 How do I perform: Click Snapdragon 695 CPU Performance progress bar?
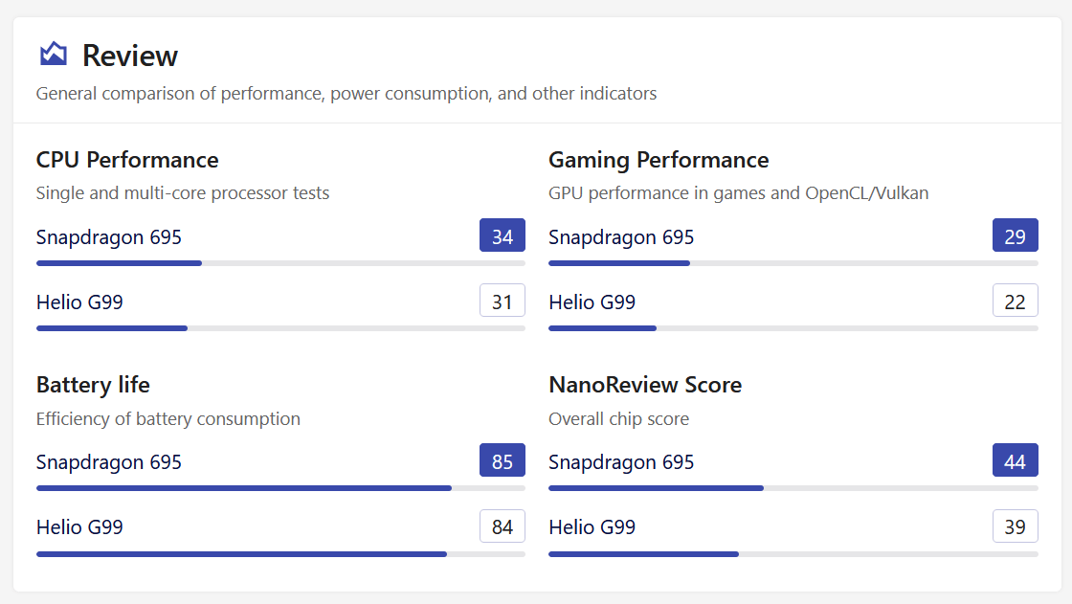(280, 263)
